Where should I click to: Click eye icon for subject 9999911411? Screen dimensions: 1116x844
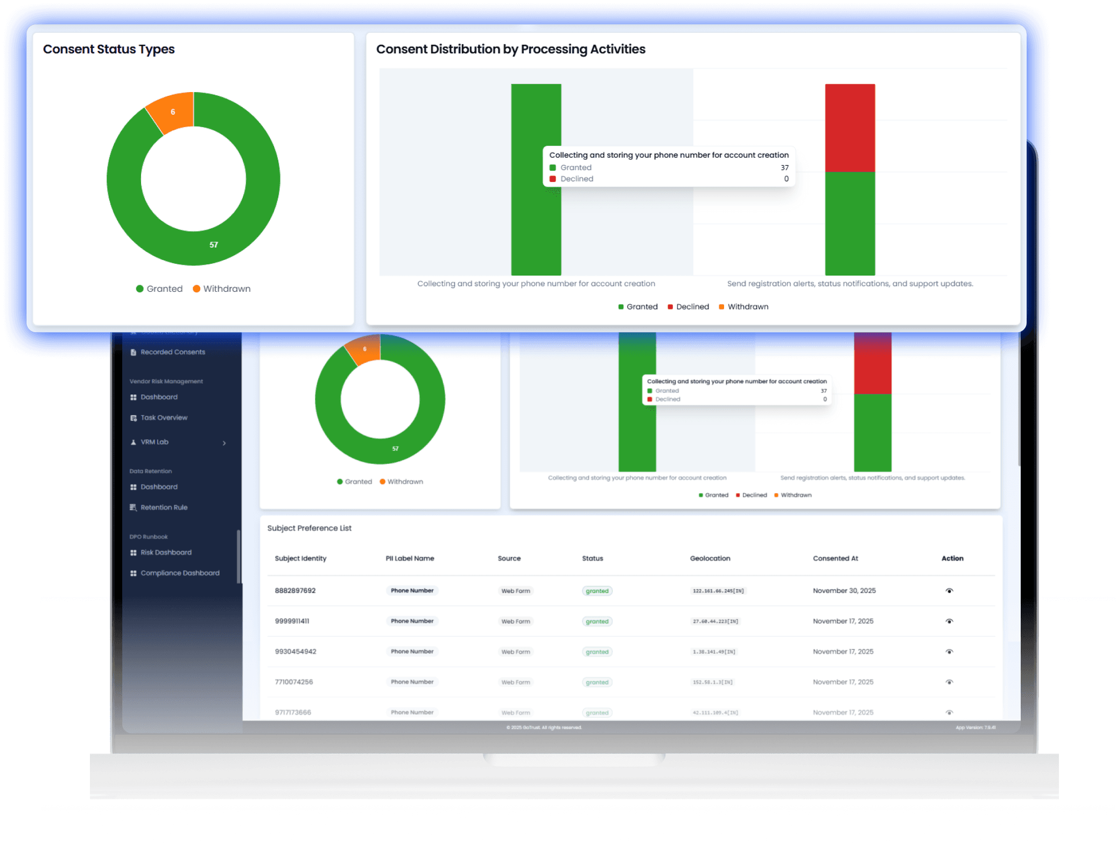949,621
